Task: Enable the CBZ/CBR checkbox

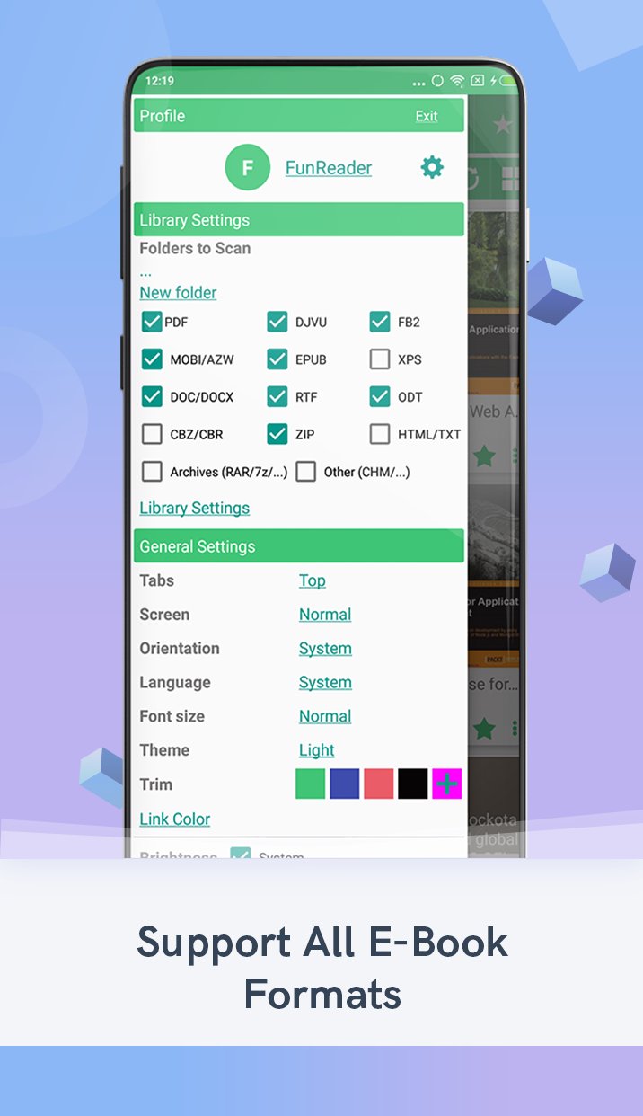Action: tap(152, 434)
